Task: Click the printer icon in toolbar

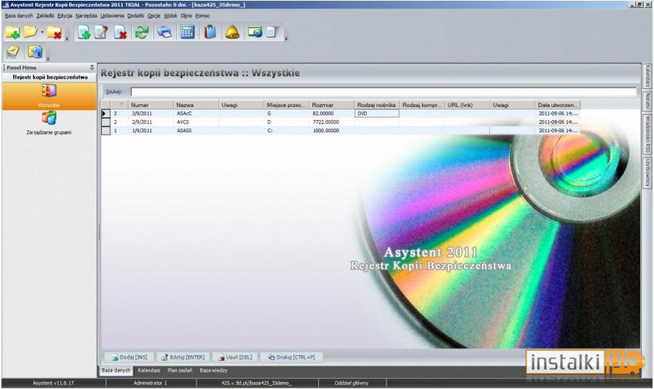Action: tap(165, 32)
